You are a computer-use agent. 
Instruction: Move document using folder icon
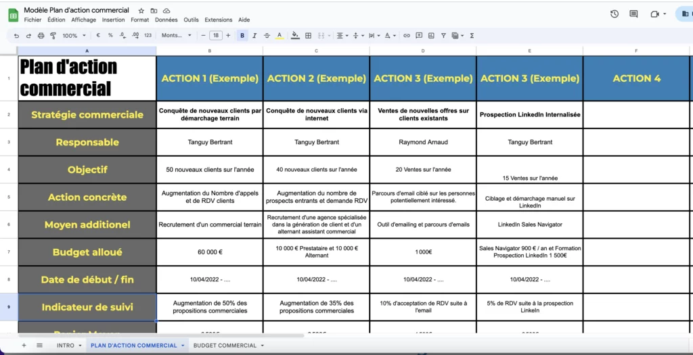154,11
